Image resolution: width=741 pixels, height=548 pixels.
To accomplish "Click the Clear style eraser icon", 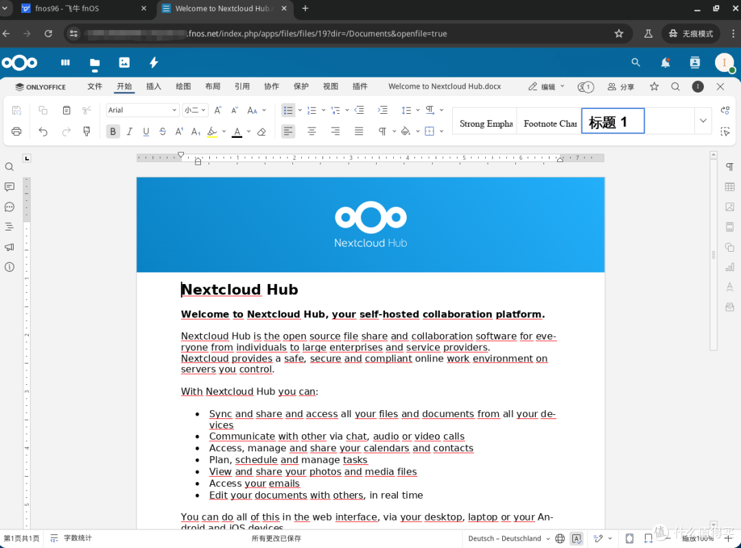I will [x=261, y=132].
